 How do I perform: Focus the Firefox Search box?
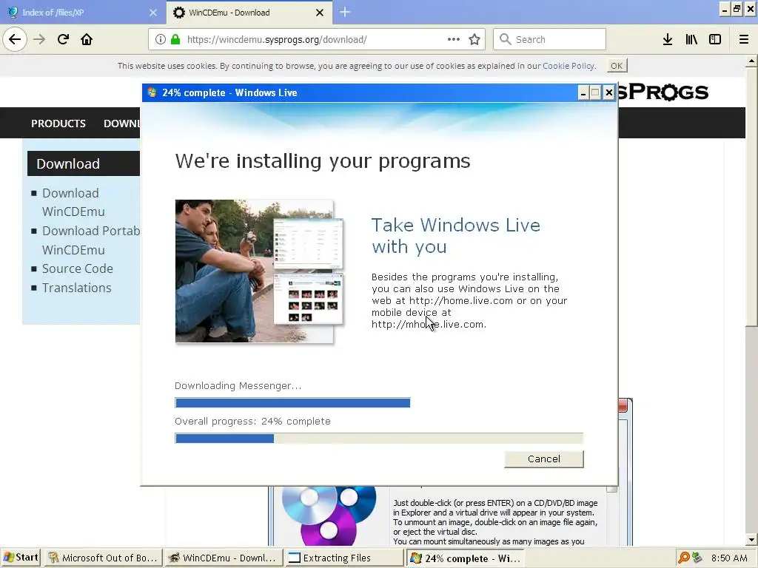(549, 39)
